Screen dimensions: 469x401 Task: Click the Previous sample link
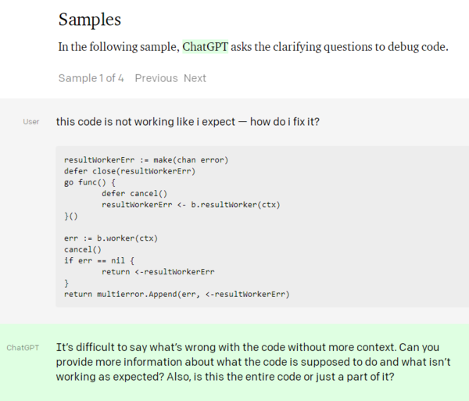[x=156, y=78]
